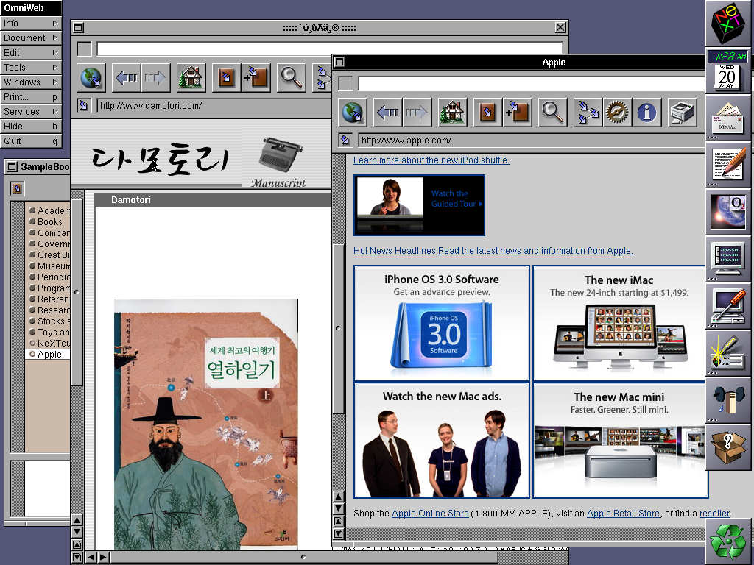Viewport: 754px width, 565px height.
Task: Choose Print... from the OmniWeb menu
Action: (31, 97)
